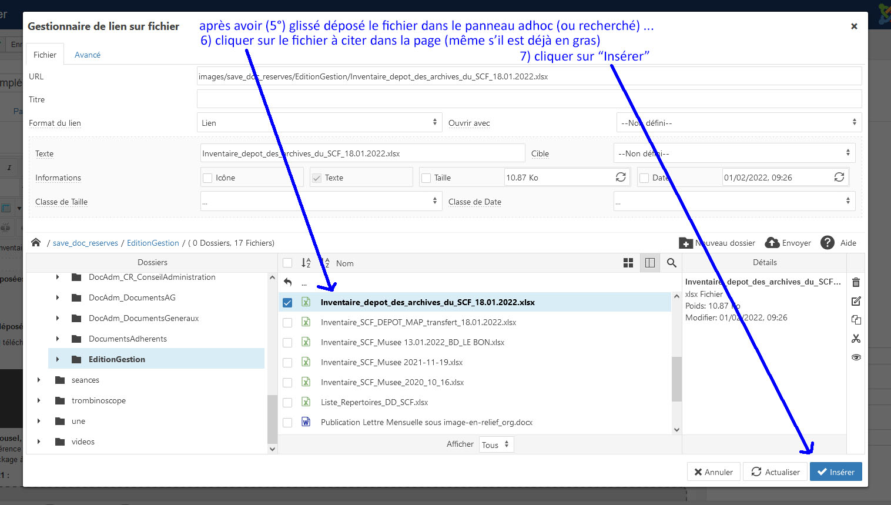Toggle the details panel view icon

coord(649,263)
